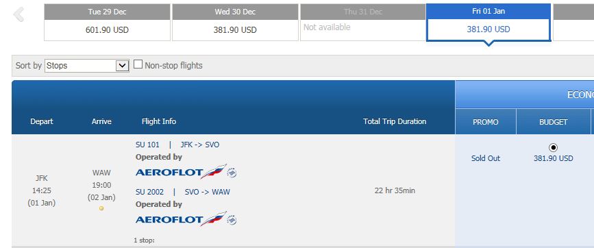Click SkyTeam emblem beside first Aeroflot logo
Screen dimensions: 594x248
tap(232, 173)
